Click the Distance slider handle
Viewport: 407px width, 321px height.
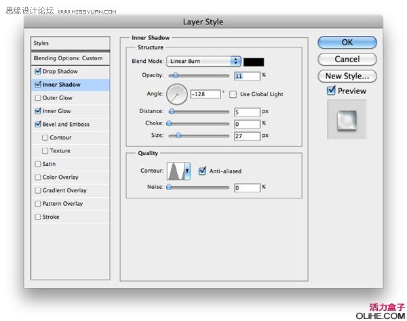pos(172,112)
